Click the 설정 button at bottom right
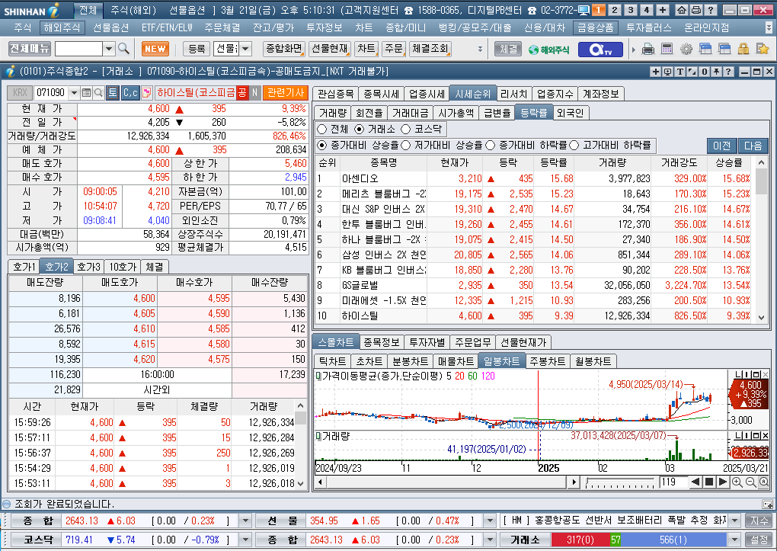Image resolution: width=777 pixels, height=551 pixels. (x=759, y=540)
